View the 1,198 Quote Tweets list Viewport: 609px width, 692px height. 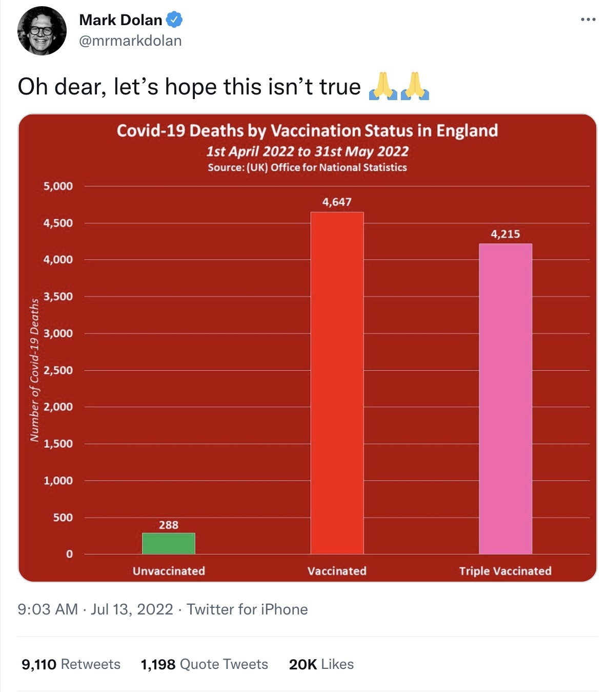204,664
